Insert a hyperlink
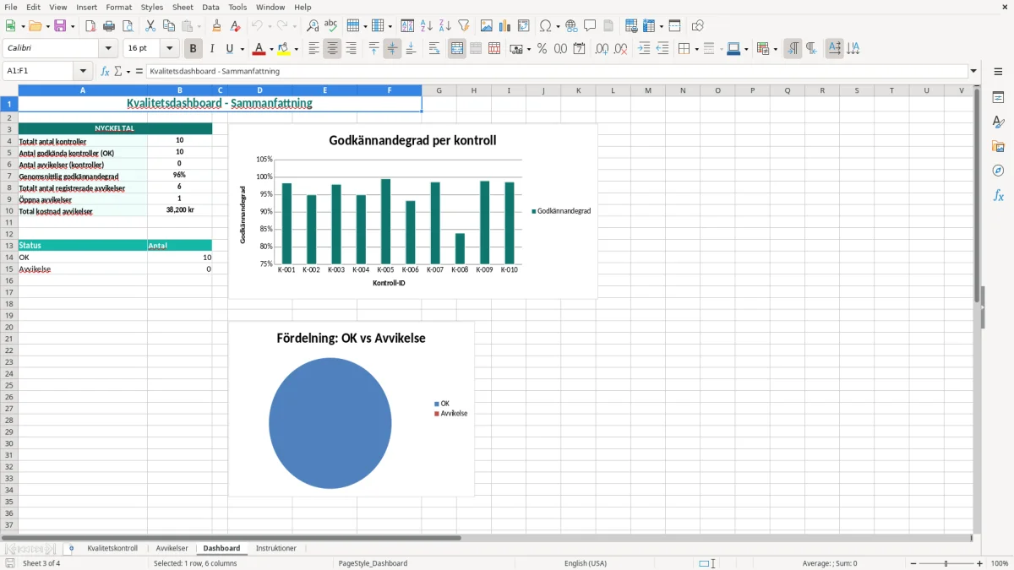 click(x=571, y=26)
